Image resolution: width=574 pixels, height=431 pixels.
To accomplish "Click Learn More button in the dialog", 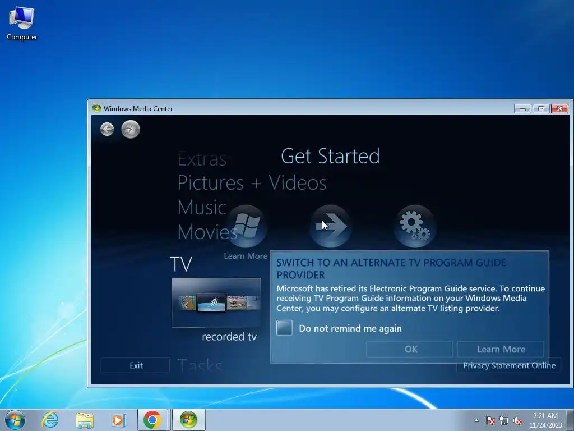I will pyautogui.click(x=501, y=349).
